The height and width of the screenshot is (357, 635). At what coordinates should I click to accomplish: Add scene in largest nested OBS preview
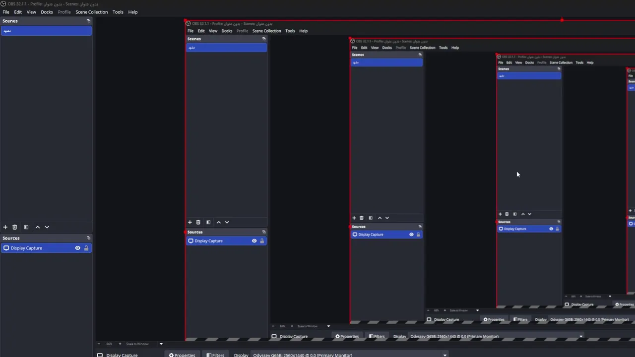(190, 222)
